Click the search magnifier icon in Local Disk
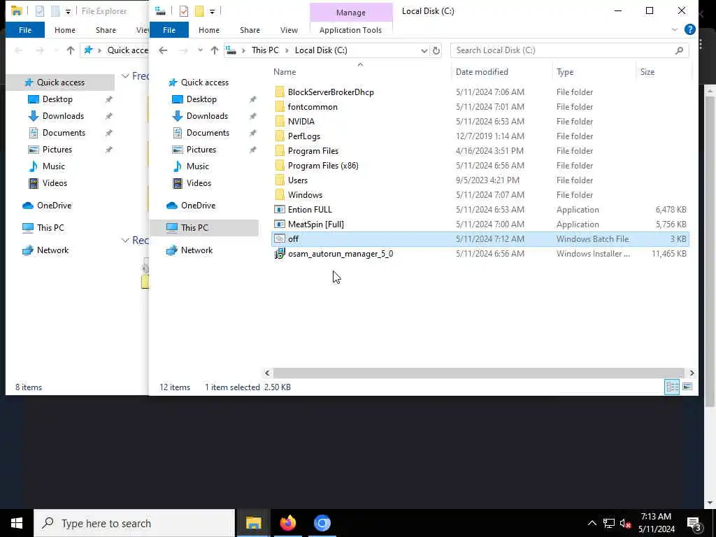Viewport: 716px width, 537px height. pos(679,50)
